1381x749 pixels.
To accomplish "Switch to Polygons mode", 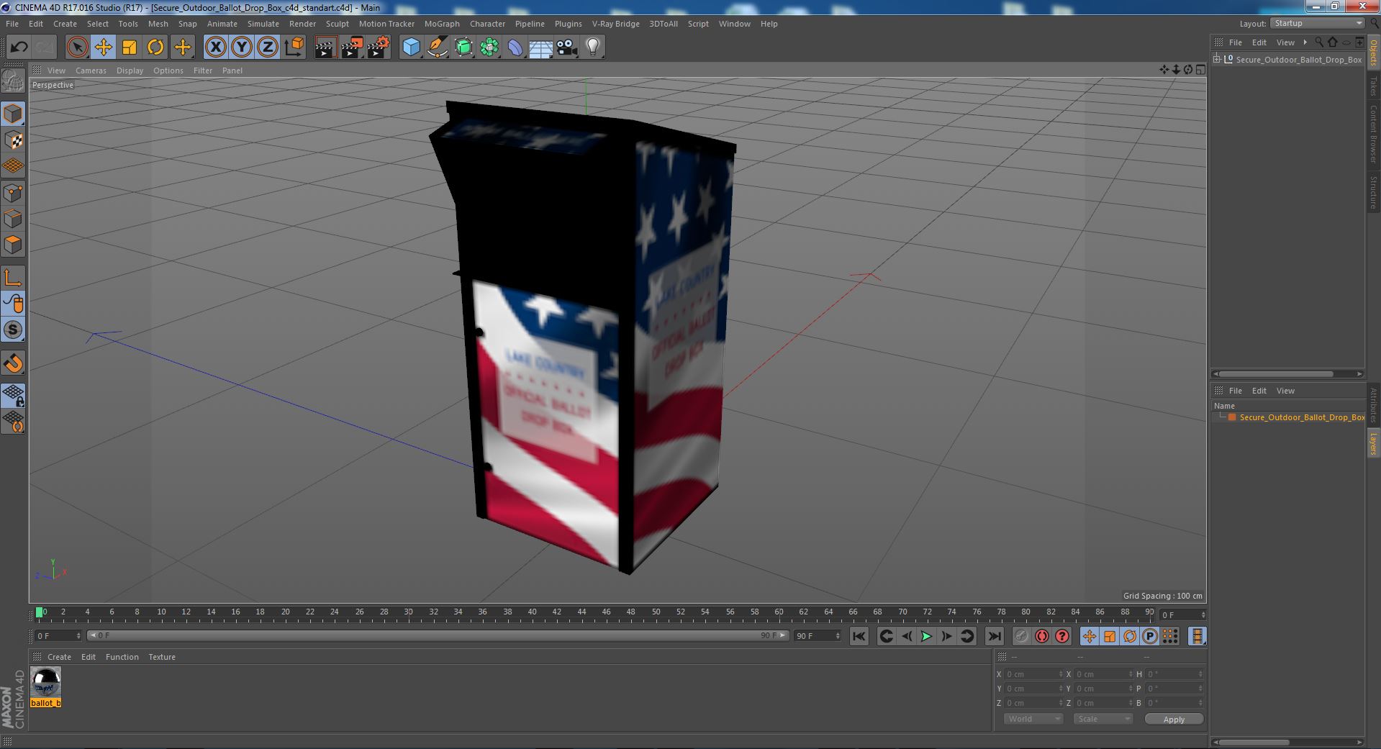I will click(13, 245).
